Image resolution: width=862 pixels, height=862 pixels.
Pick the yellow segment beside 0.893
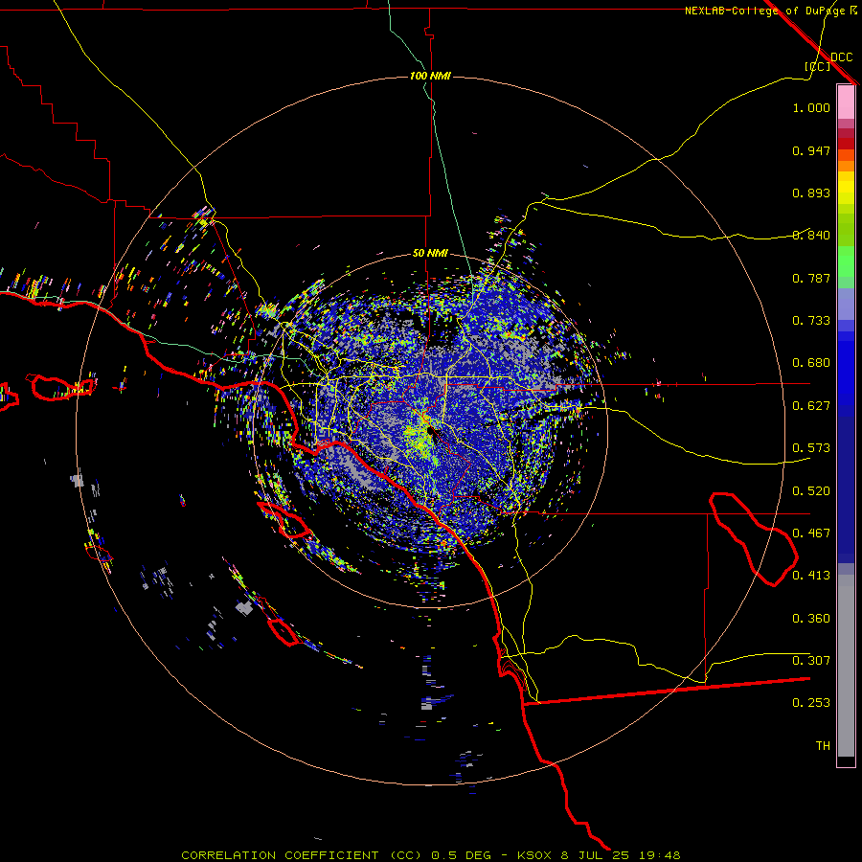(846, 193)
